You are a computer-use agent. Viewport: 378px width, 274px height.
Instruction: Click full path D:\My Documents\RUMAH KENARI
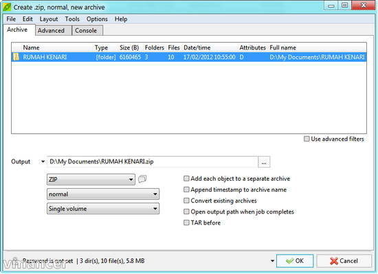(317, 57)
